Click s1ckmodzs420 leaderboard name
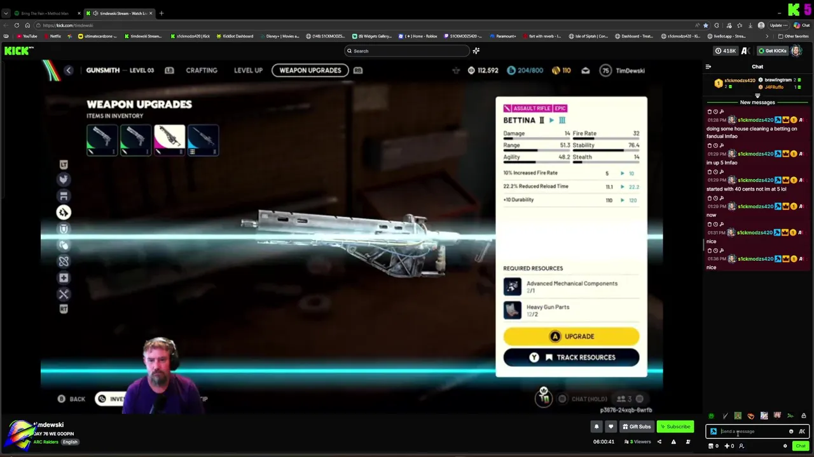The height and width of the screenshot is (457, 814). 742,81
